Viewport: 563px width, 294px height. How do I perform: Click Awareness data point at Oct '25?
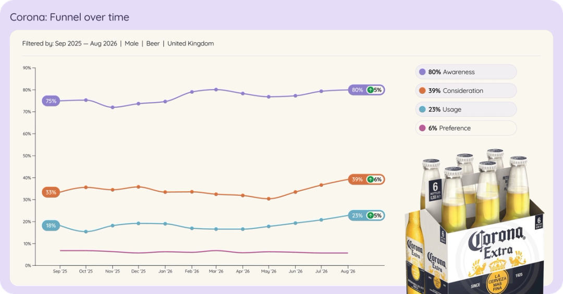[86, 100]
